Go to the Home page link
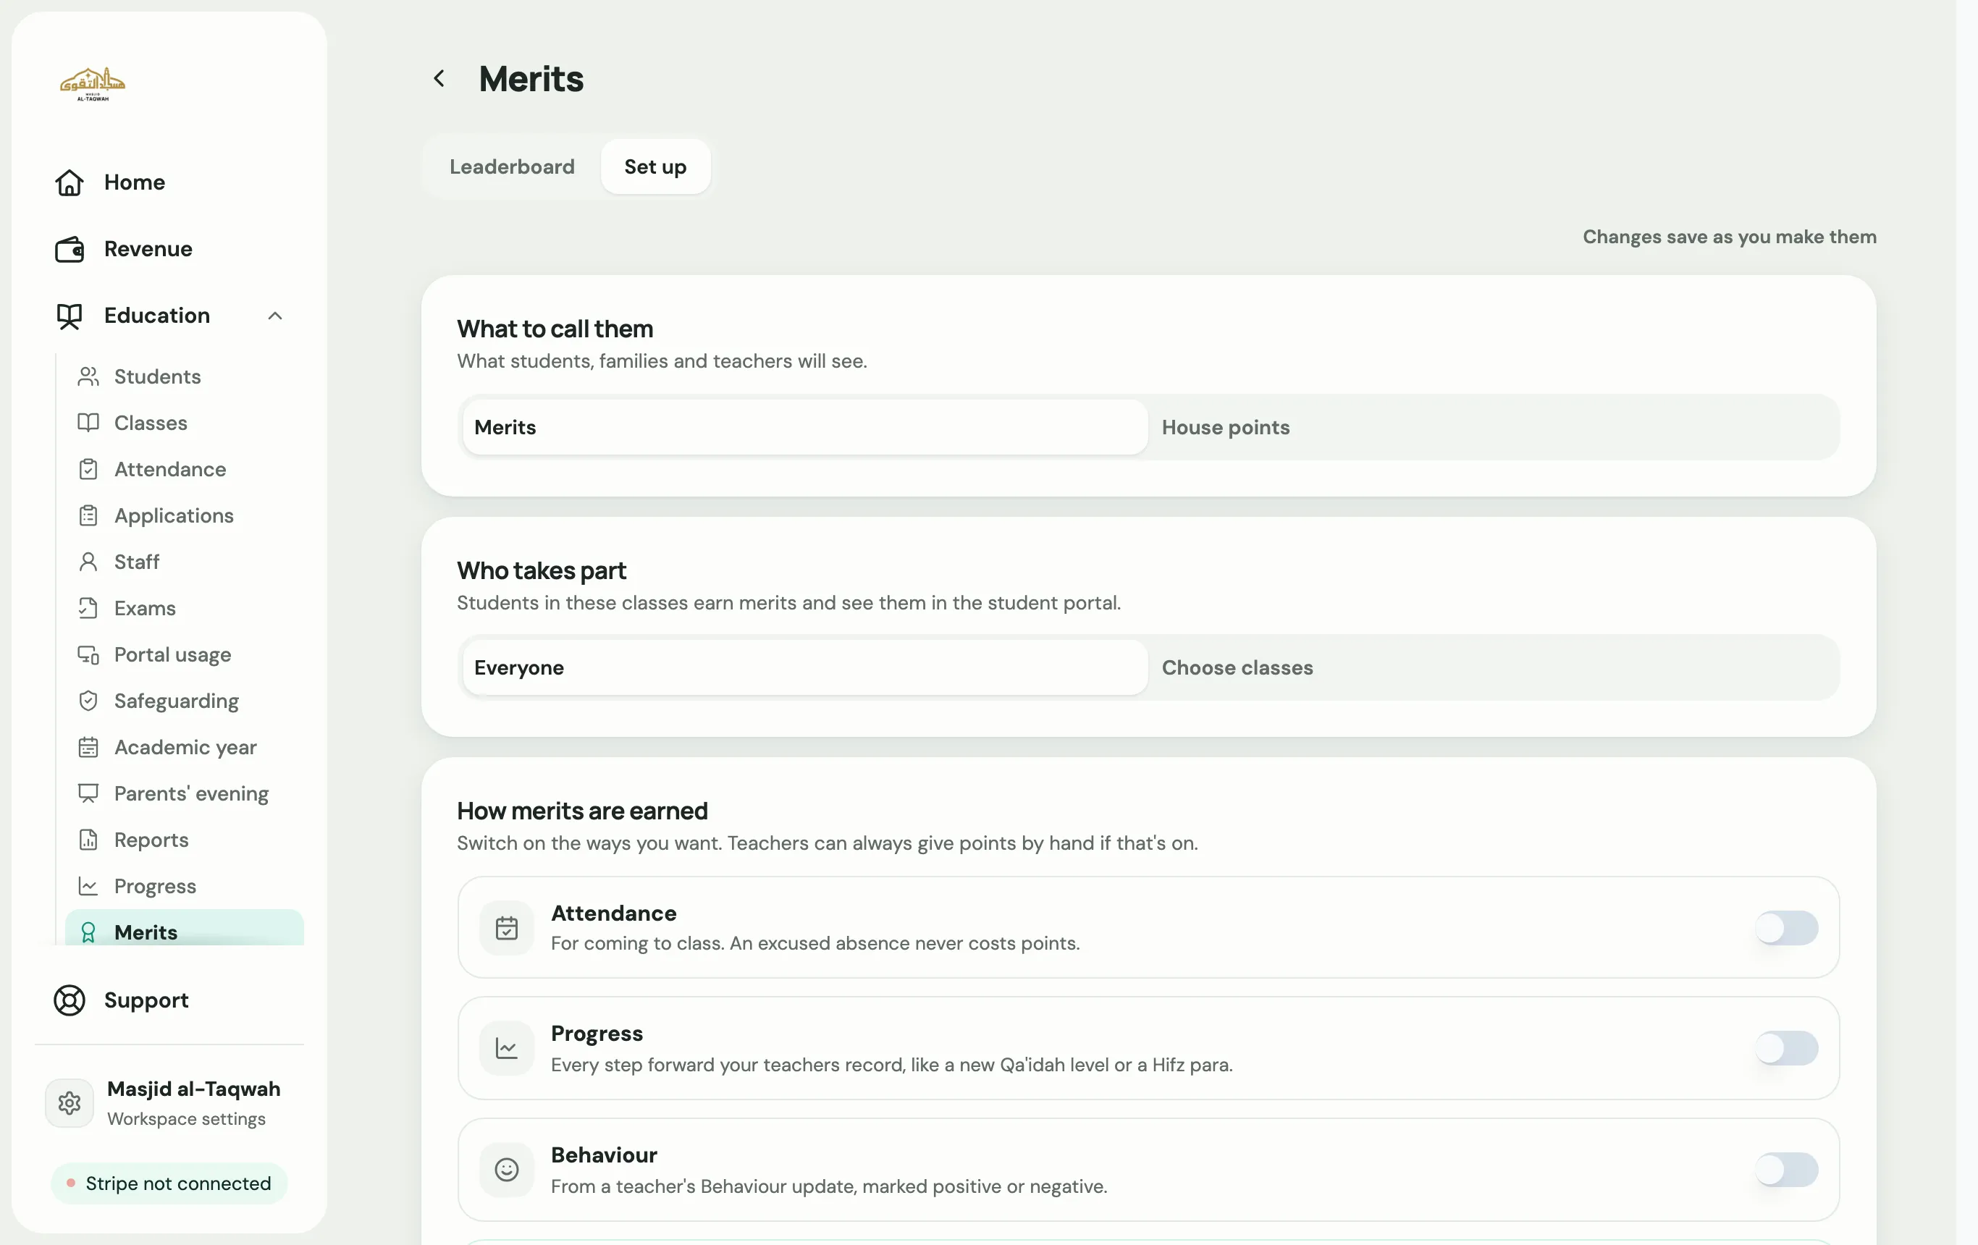This screenshot has height=1245, width=1978. pos(169,182)
